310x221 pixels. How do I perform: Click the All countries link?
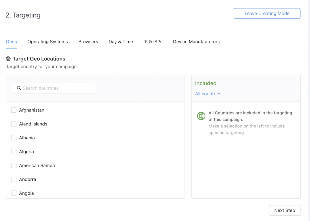208,94
